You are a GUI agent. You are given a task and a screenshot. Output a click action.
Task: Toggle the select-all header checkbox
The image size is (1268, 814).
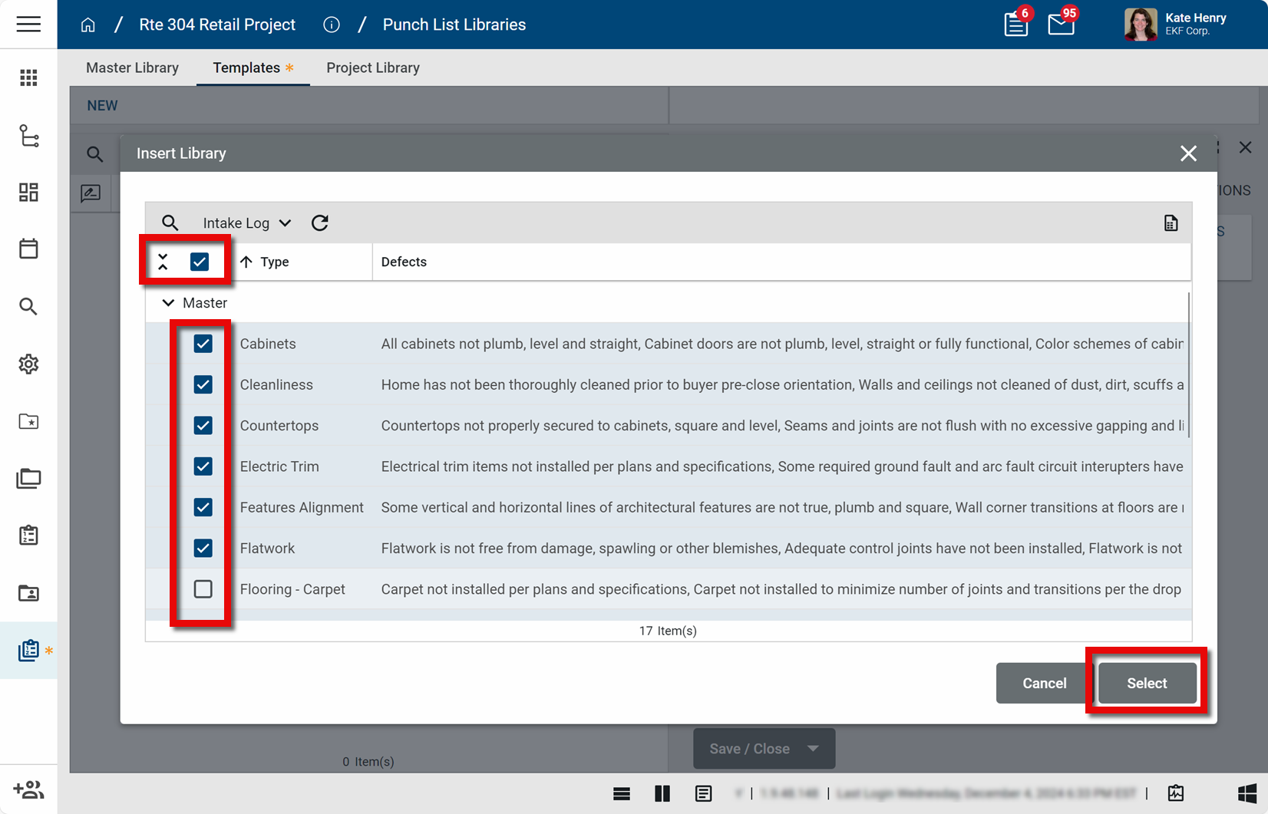[x=200, y=262]
